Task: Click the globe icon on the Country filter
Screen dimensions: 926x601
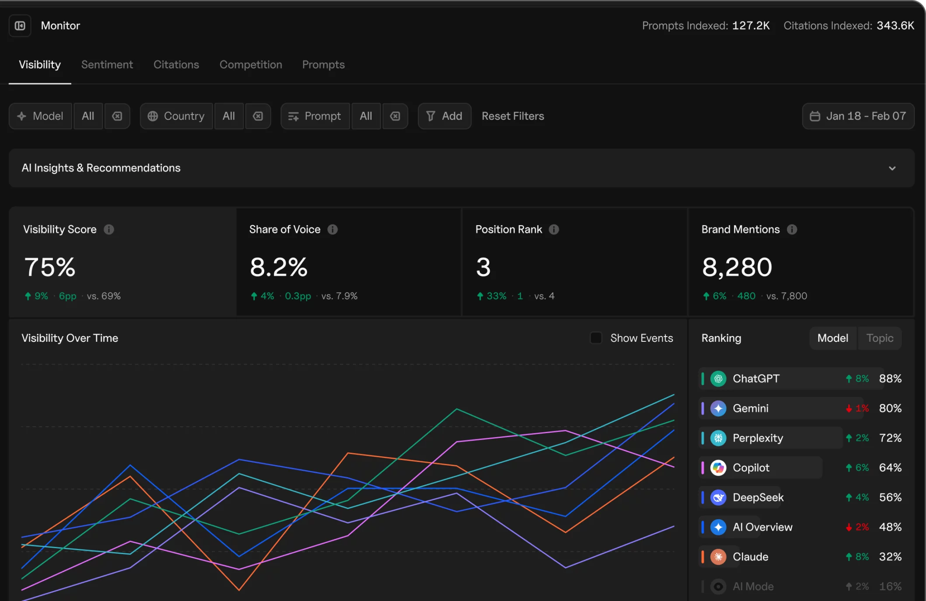Action: tap(153, 116)
